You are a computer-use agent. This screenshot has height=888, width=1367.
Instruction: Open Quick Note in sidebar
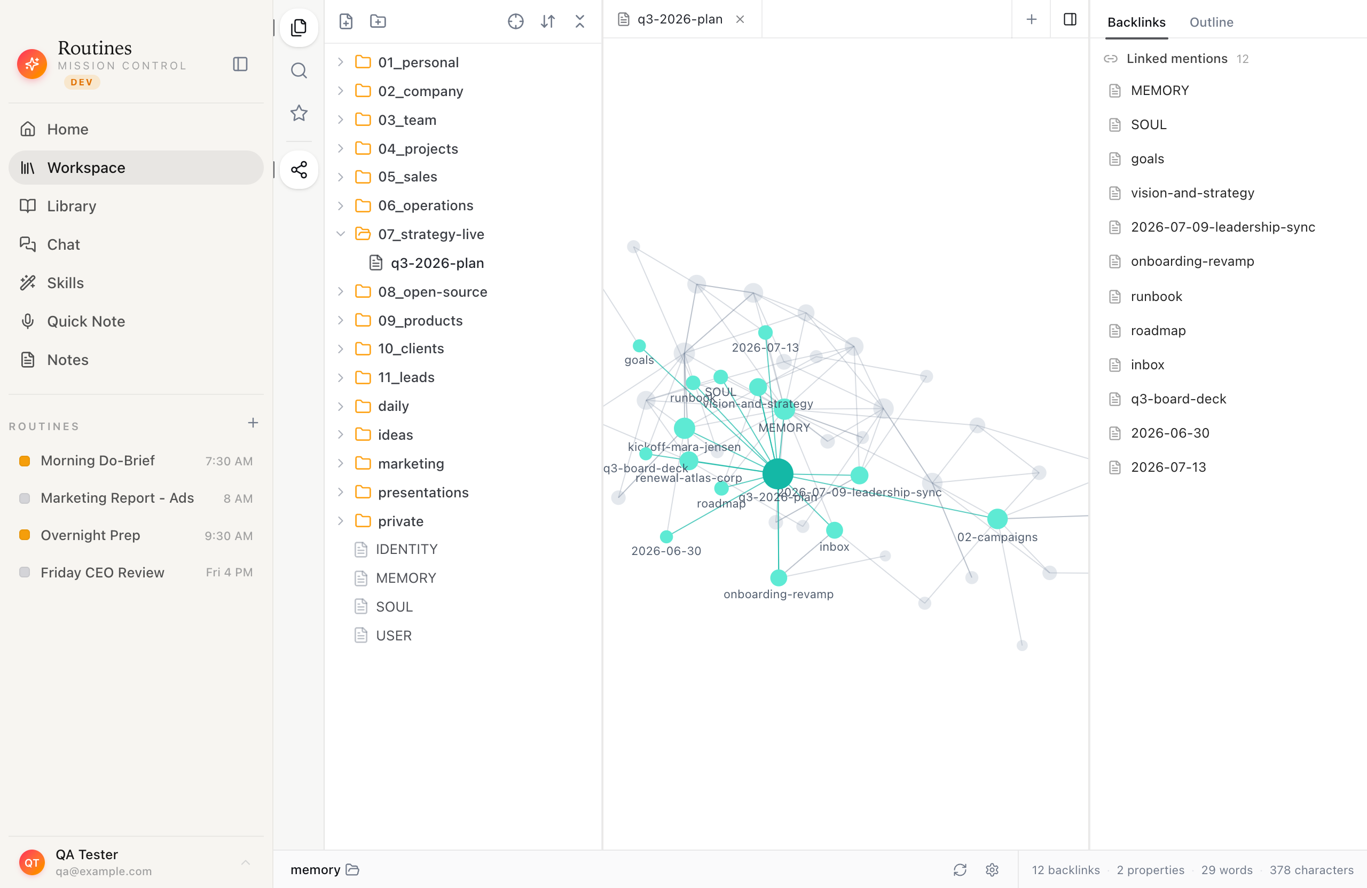tap(136, 321)
